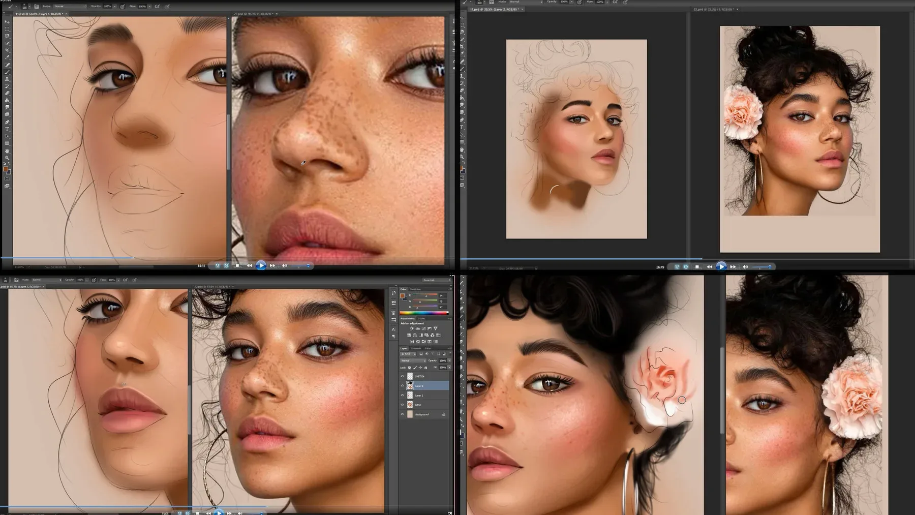915x515 pixels.
Task: Click the Essentials workspace button
Action: click(437, 280)
